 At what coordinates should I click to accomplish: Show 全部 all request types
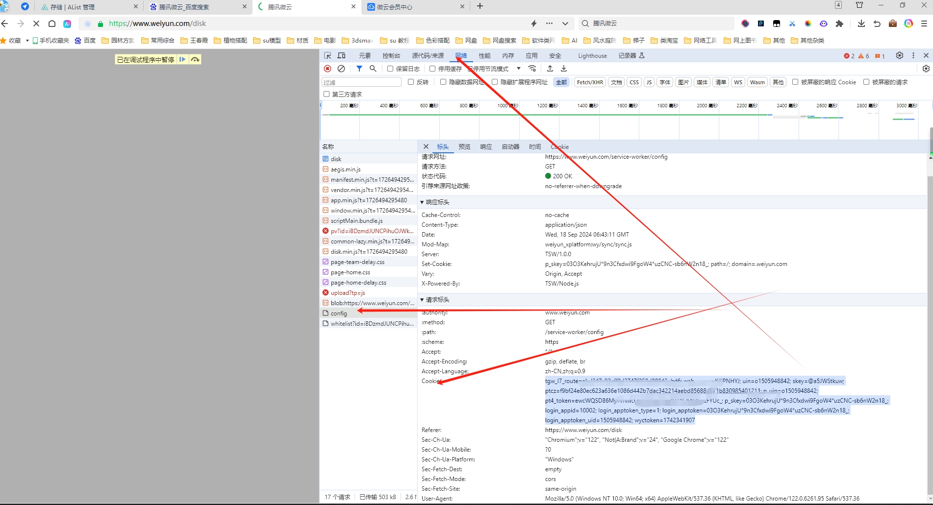tap(561, 82)
